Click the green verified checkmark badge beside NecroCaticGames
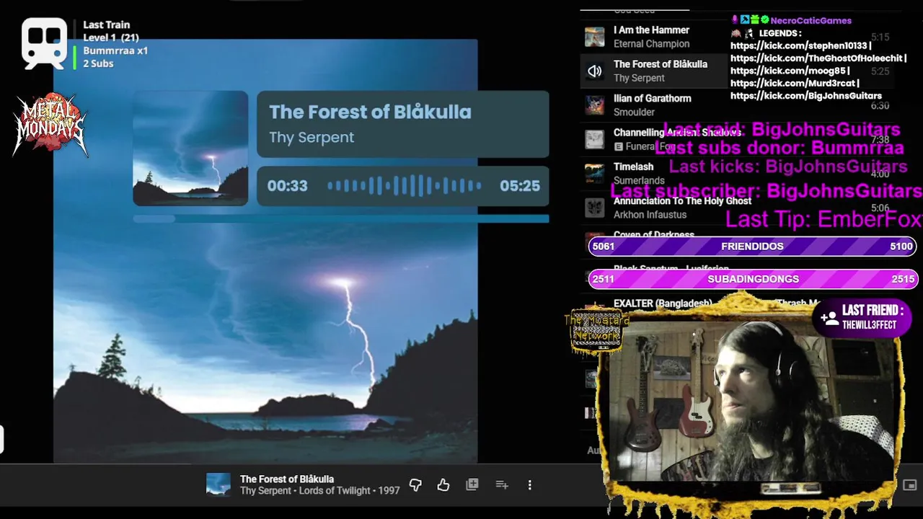This screenshot has width=923, height=519. coord(764,20)
